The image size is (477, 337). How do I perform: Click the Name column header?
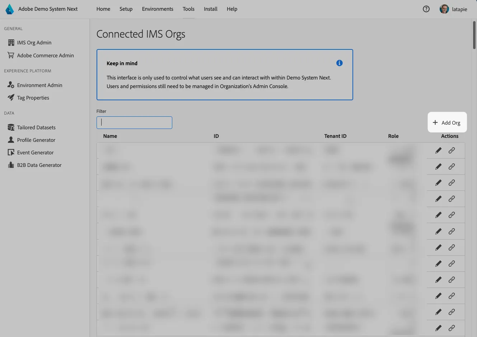click(110, 136)
